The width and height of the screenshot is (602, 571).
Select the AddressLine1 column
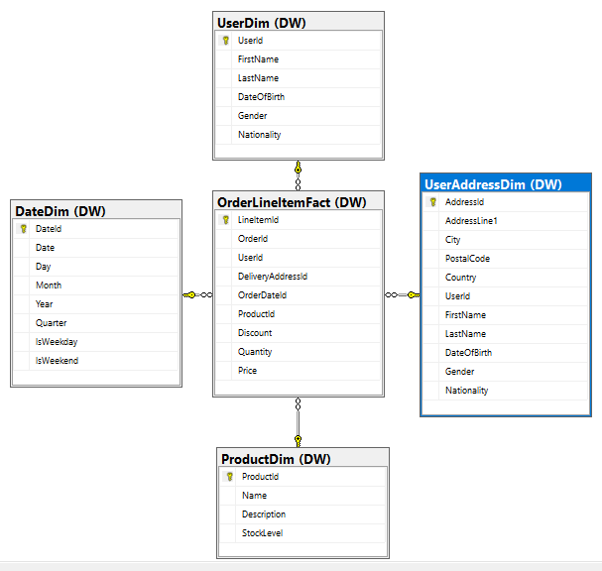[x=506, y=221]
